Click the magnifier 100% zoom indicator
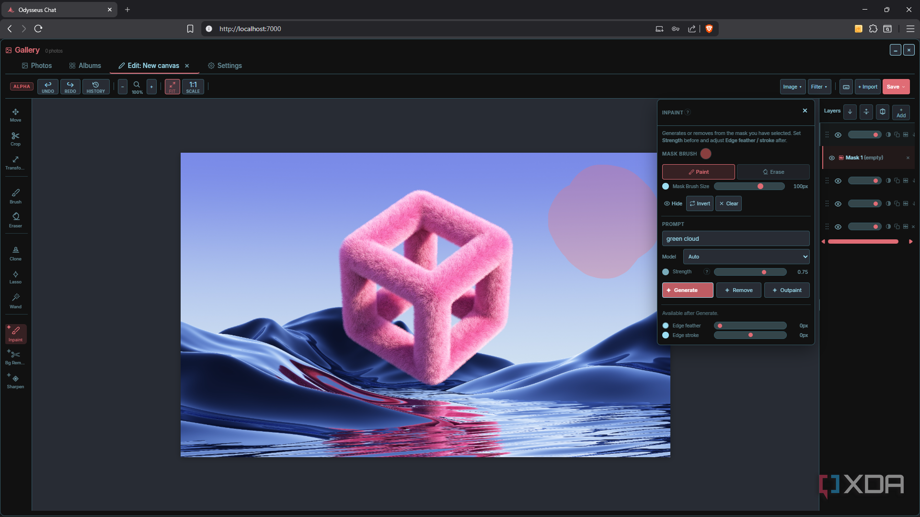The image size is (920, 517). (137, 87)
